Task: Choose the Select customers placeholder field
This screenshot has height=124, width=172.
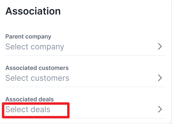Action: pos(37,78)
